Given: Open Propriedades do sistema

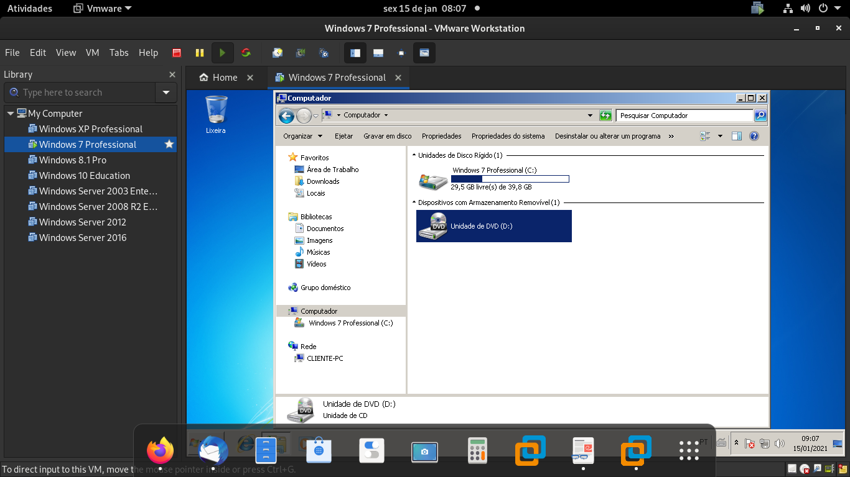Looking at the screenshot, I should (x=508, y=136).
